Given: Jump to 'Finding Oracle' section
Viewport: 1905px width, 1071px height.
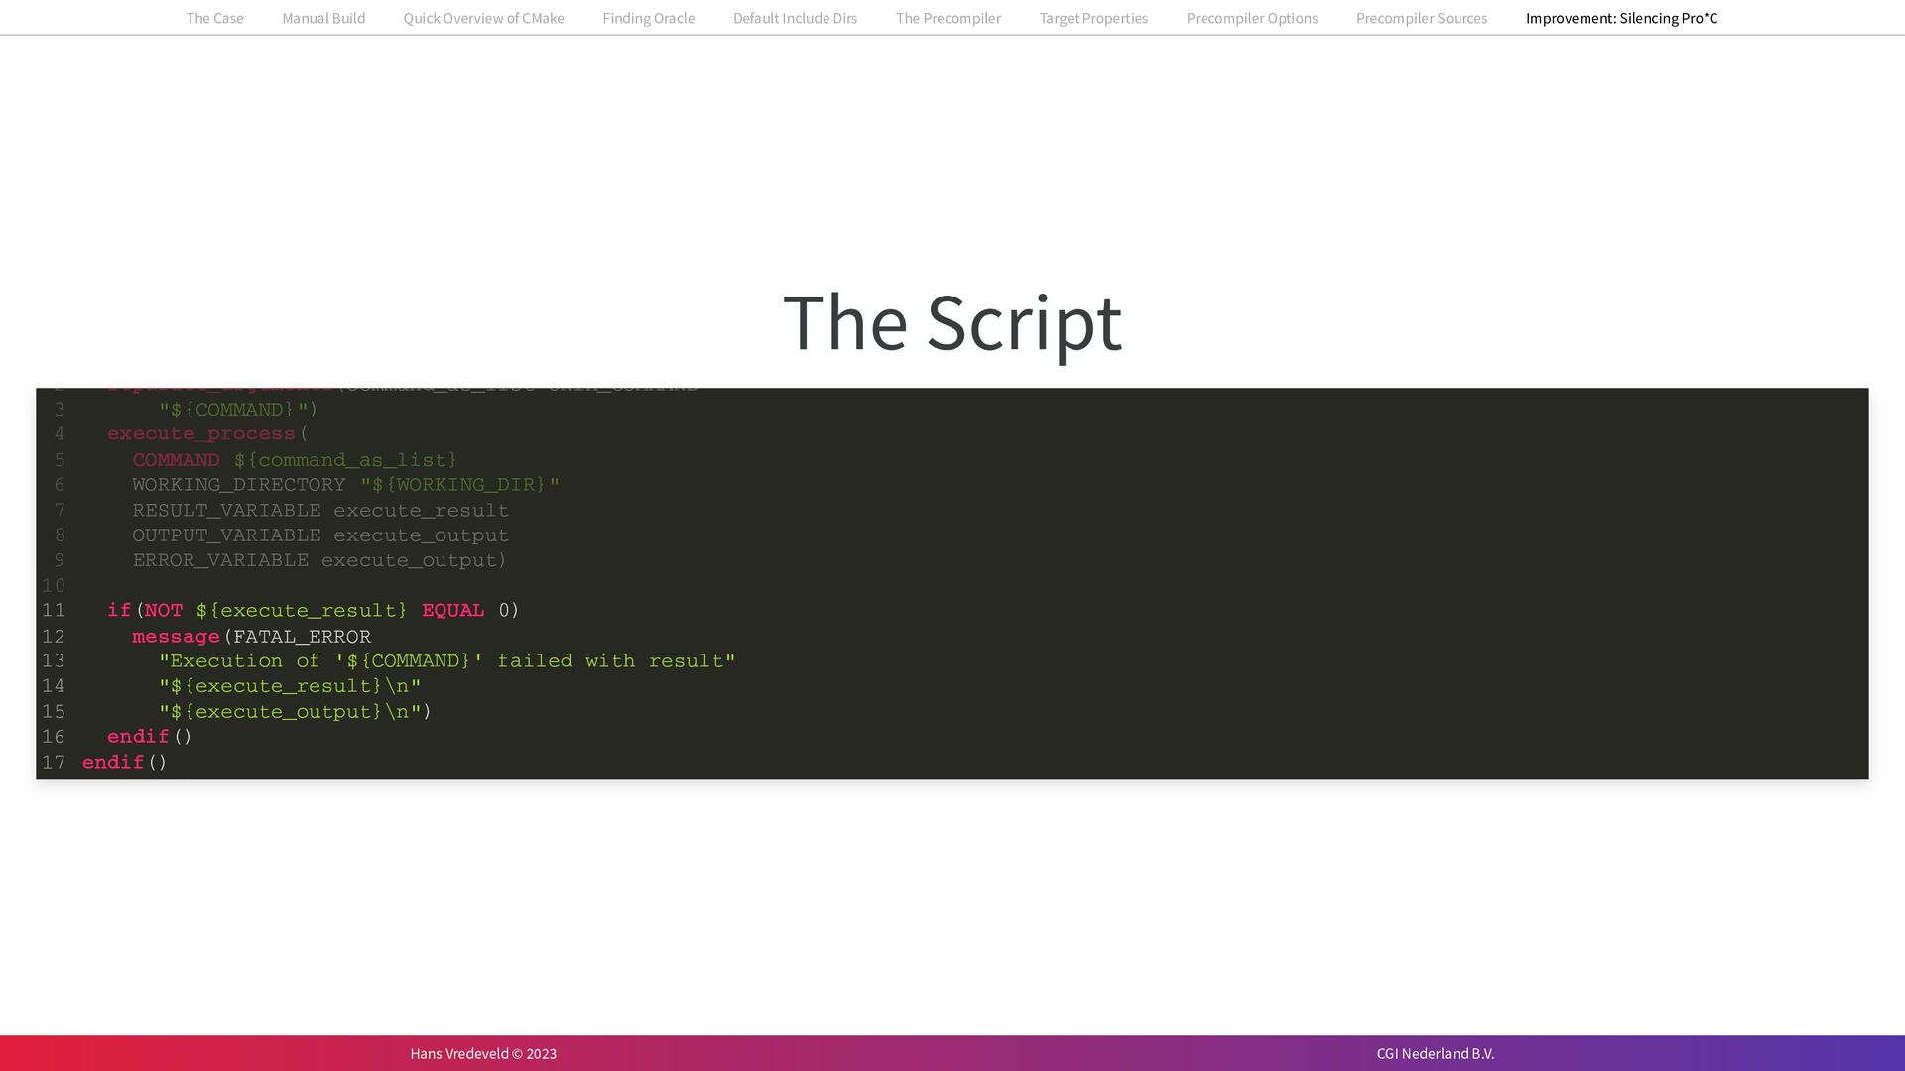Looking at the screenshot, I should pyautogui.click(x=648, y=18).
